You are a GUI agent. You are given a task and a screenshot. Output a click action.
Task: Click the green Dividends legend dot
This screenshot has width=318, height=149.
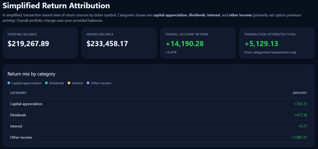click(x=46, y=83)
